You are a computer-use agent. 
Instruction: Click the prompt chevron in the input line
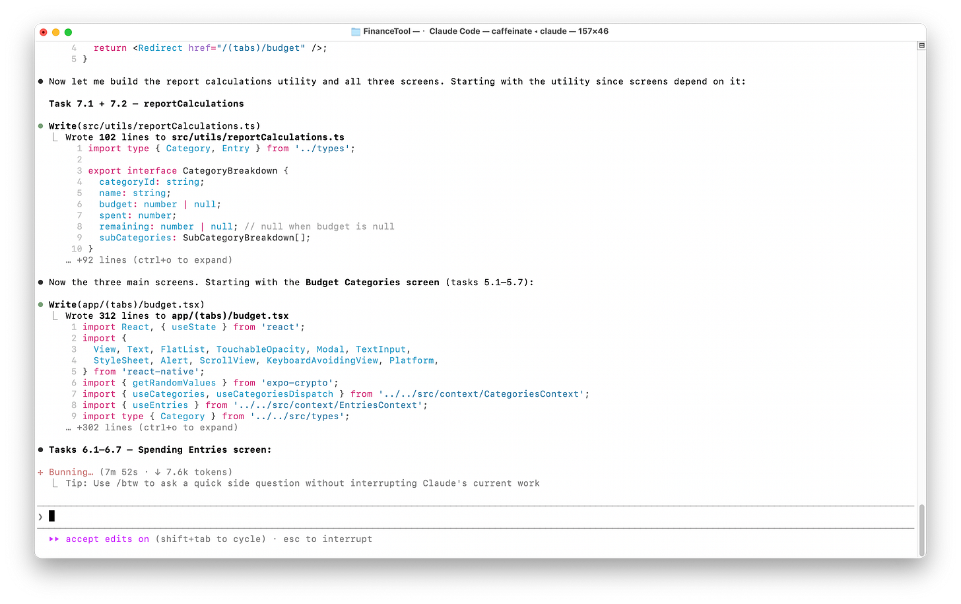[x=41, y=517]
